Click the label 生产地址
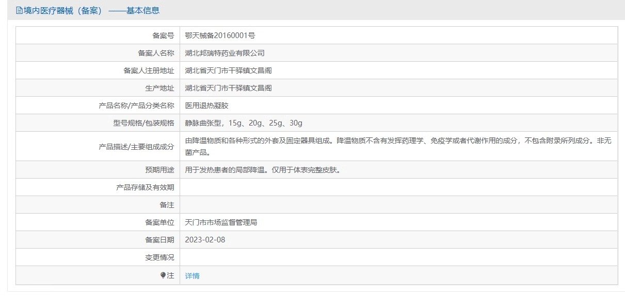The width and height of the screenshot is (625, 299). (159, 88)
